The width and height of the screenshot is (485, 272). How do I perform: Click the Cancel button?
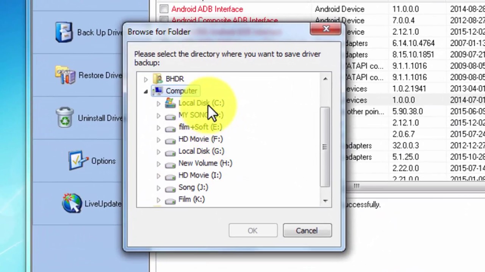pyautogui.click(x=307, y=230)
